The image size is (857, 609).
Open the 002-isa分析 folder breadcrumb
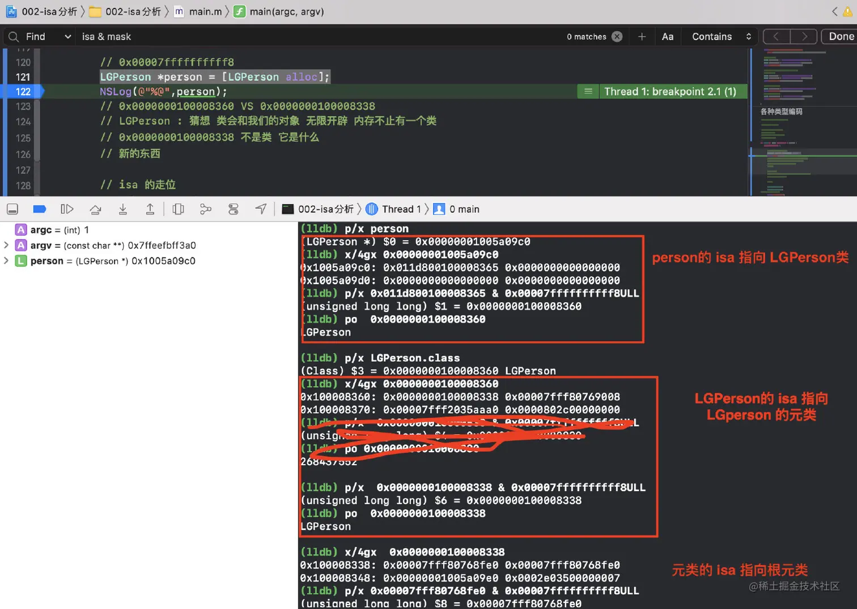pos(125,11)
